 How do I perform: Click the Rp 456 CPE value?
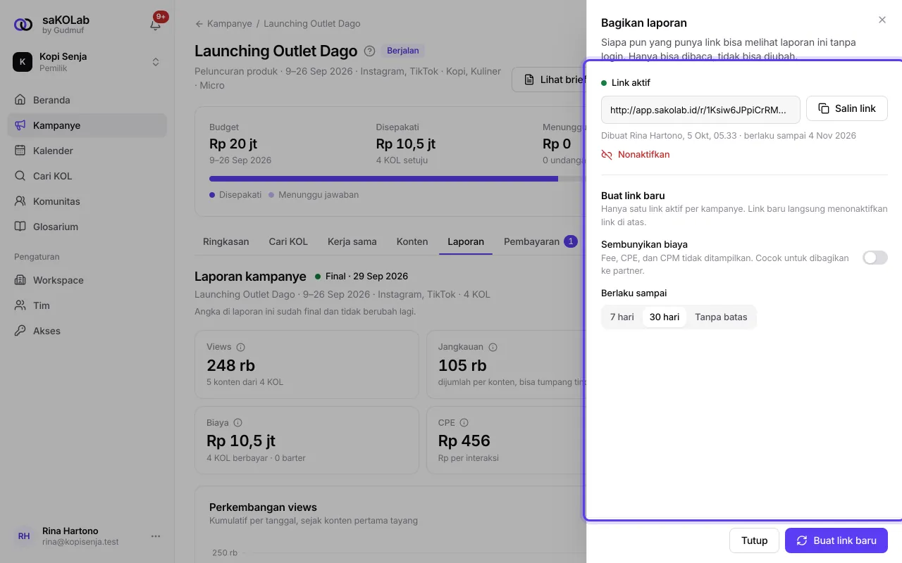pos(464,441)
